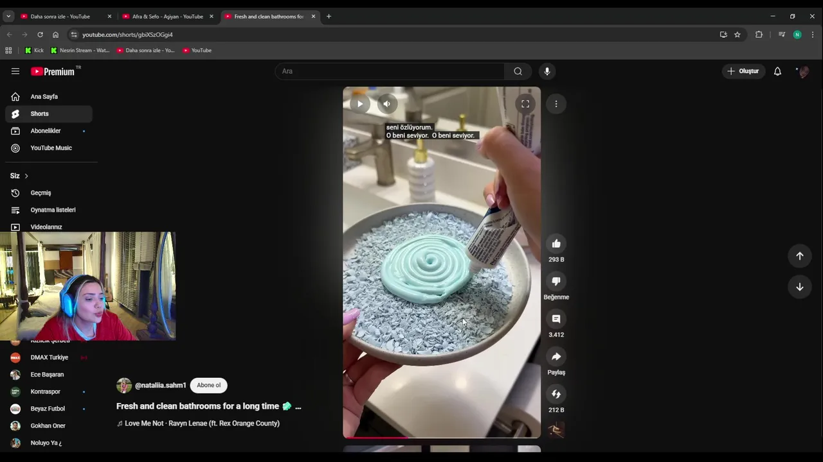
Task: Like the short with thumbs up
Action: coord(556,244)
